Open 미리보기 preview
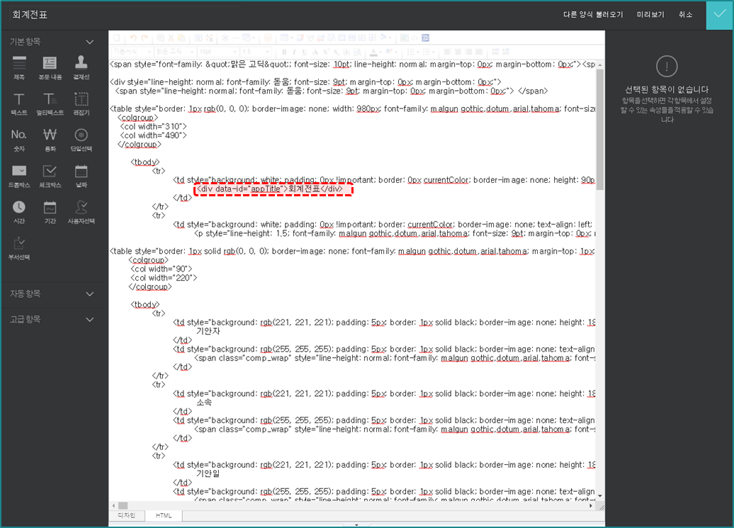 [x=650, y=15]
